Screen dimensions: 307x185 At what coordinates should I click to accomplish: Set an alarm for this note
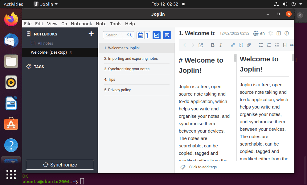pos(271,33)
